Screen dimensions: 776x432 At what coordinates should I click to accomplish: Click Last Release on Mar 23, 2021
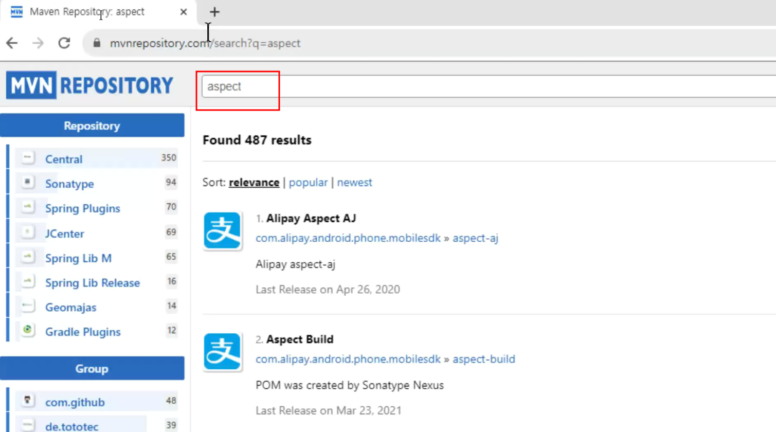(x=329, y=411)
